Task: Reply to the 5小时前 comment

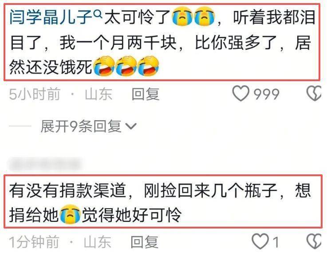Action: point(146,94)
